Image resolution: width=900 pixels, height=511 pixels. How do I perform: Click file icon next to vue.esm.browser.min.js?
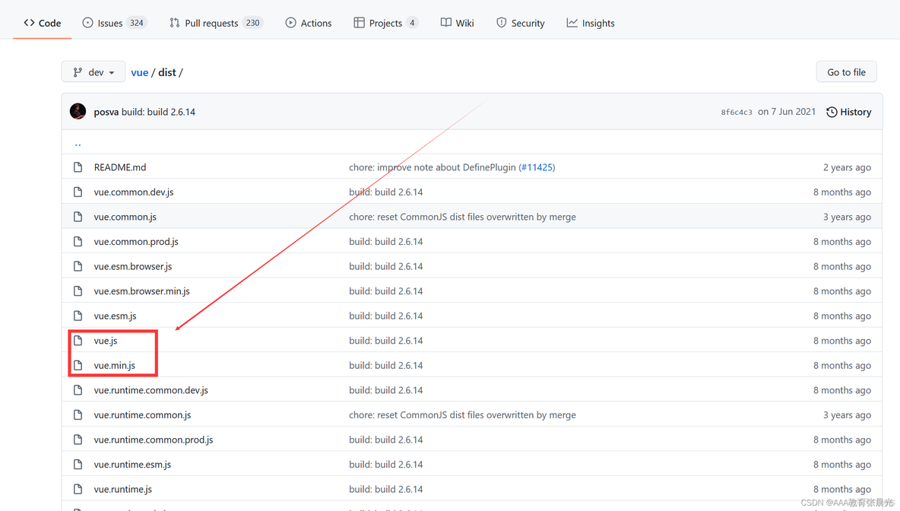coord(78,290)
